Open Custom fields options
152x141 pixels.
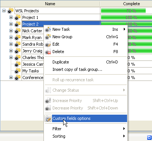click(86, 118)
